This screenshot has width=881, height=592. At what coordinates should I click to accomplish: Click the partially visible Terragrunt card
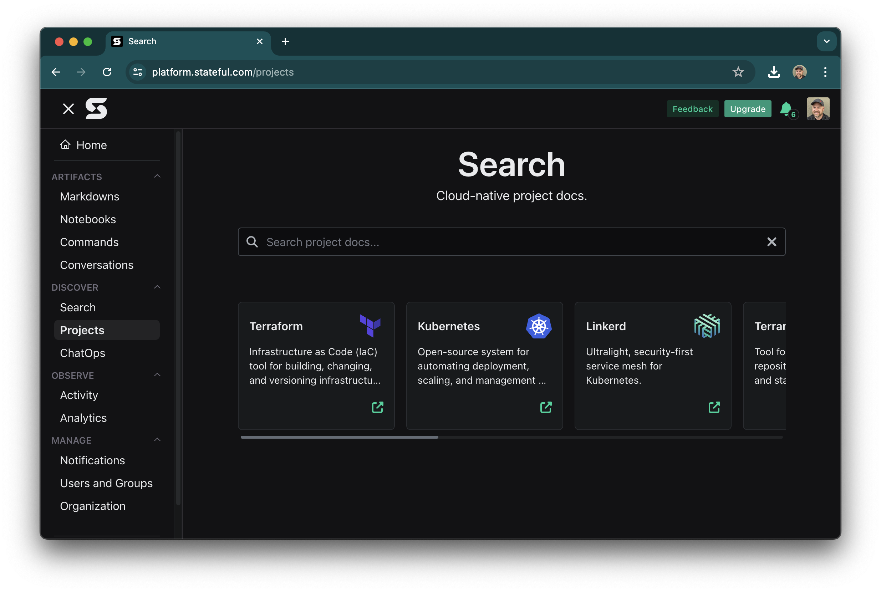pos(765,366)
